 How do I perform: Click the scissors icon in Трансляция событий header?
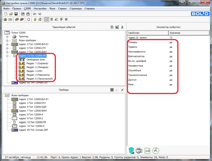pyautogui.click(x=122, y=27)
